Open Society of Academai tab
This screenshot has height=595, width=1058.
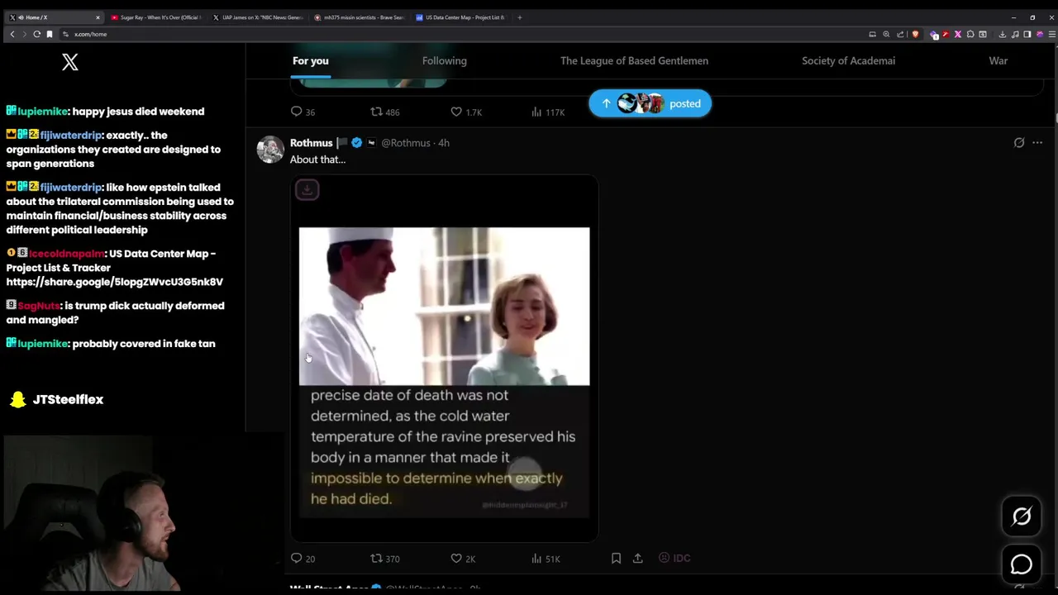(848, 60)
